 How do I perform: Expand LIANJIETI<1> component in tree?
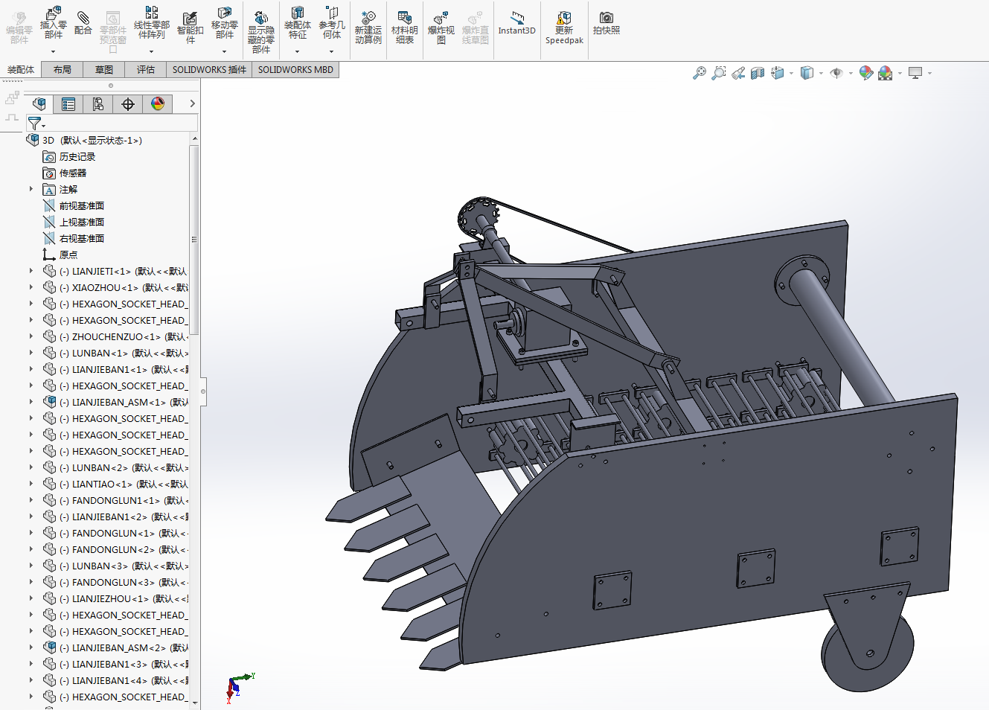point(31,271)
